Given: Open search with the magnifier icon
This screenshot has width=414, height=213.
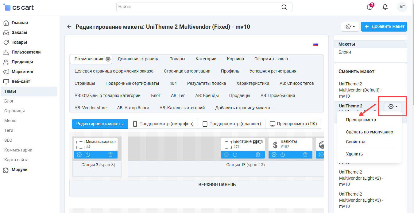Looking at the screenshot, I should click(284, 7).
